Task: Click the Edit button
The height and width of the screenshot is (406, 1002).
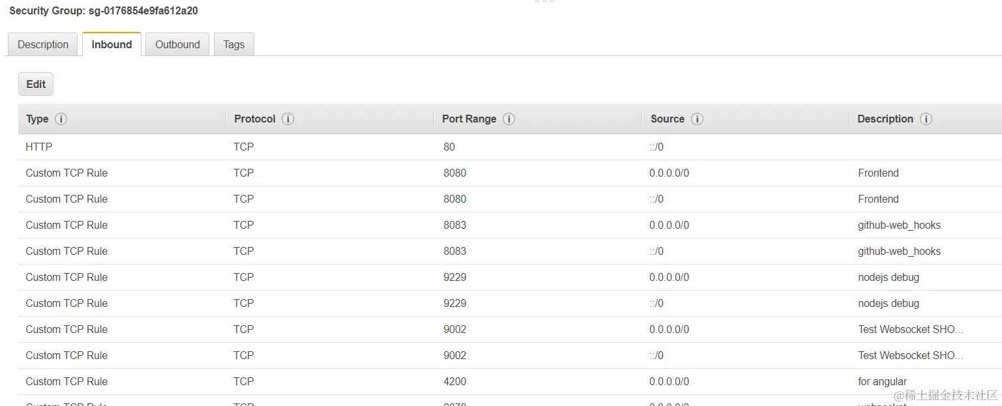Action: (x=36, y=84)
